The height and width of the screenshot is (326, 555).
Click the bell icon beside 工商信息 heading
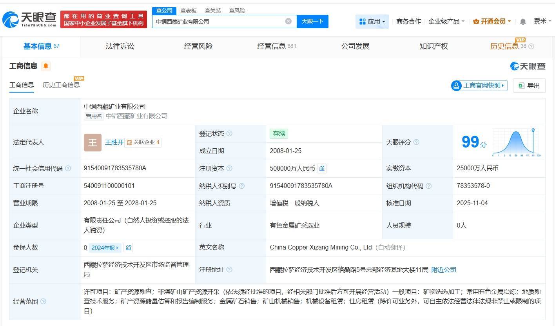(x=46, y=66)
